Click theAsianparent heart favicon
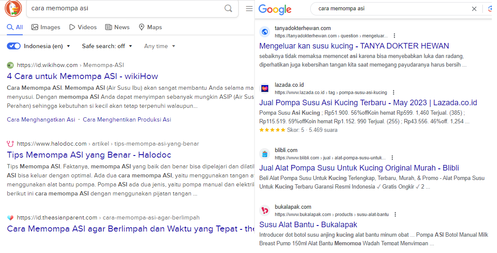Screen dimensions: 497x253 (x=10, y=217)
